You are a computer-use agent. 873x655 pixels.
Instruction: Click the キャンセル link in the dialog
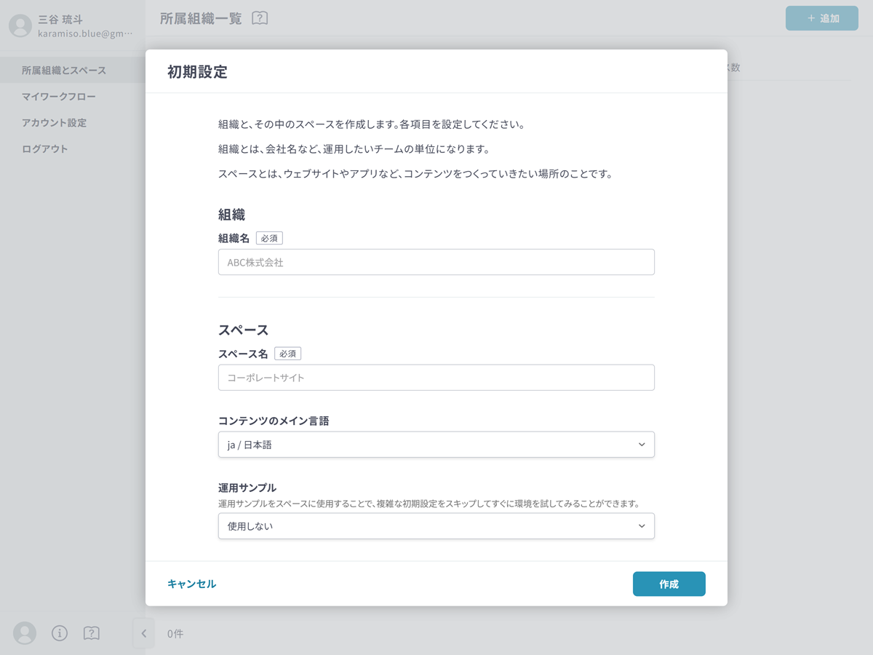point(191,584)
